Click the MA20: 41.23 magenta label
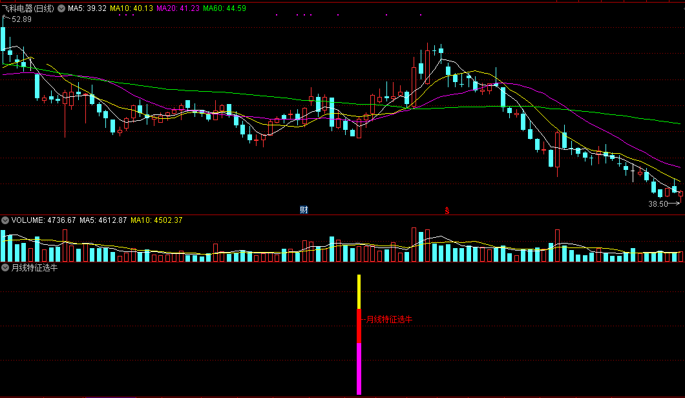 178,8
